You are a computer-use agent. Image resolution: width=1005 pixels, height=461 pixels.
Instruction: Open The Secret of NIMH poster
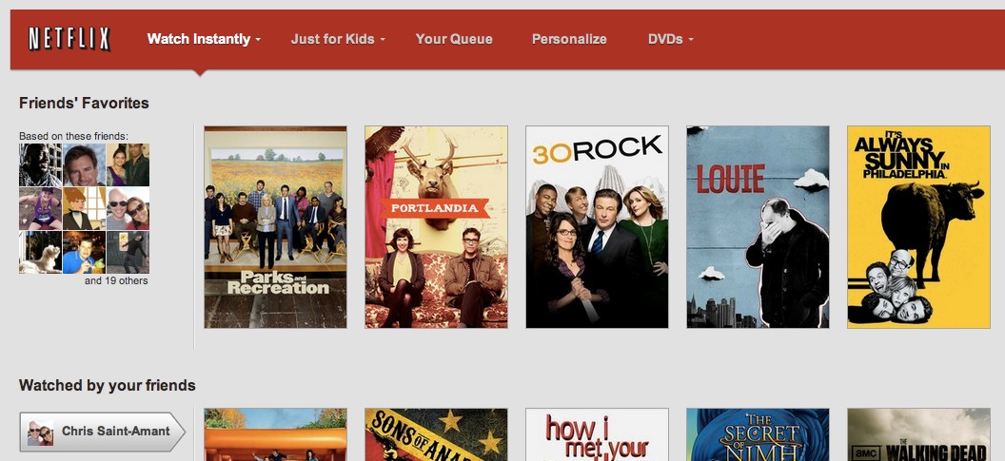click(x=759, y=434)
